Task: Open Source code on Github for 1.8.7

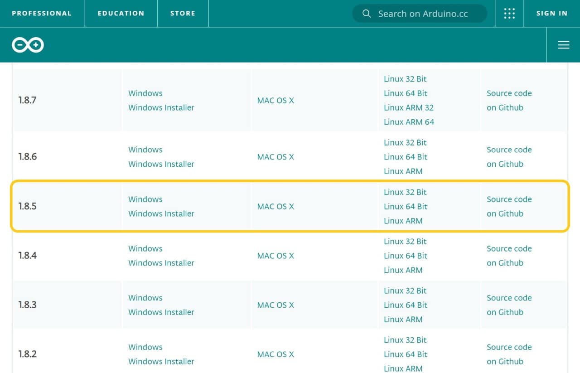Action: pyautogui.click(x=509, y=101)
